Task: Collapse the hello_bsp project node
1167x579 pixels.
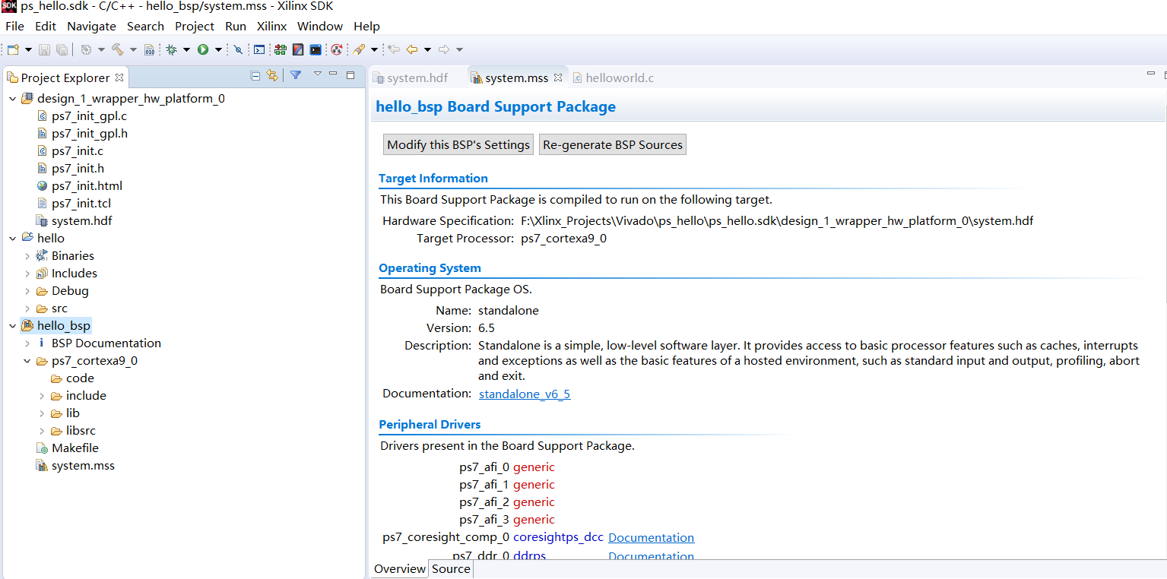Action: (12, 326)
